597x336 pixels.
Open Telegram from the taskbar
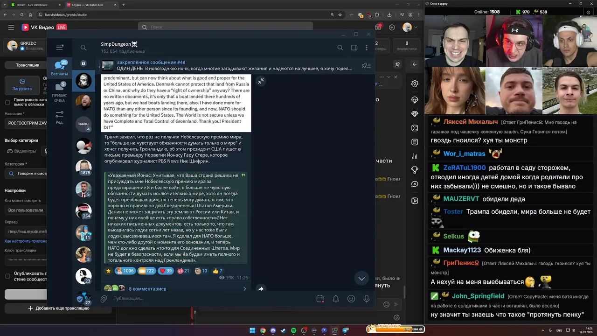pos(345,330)
